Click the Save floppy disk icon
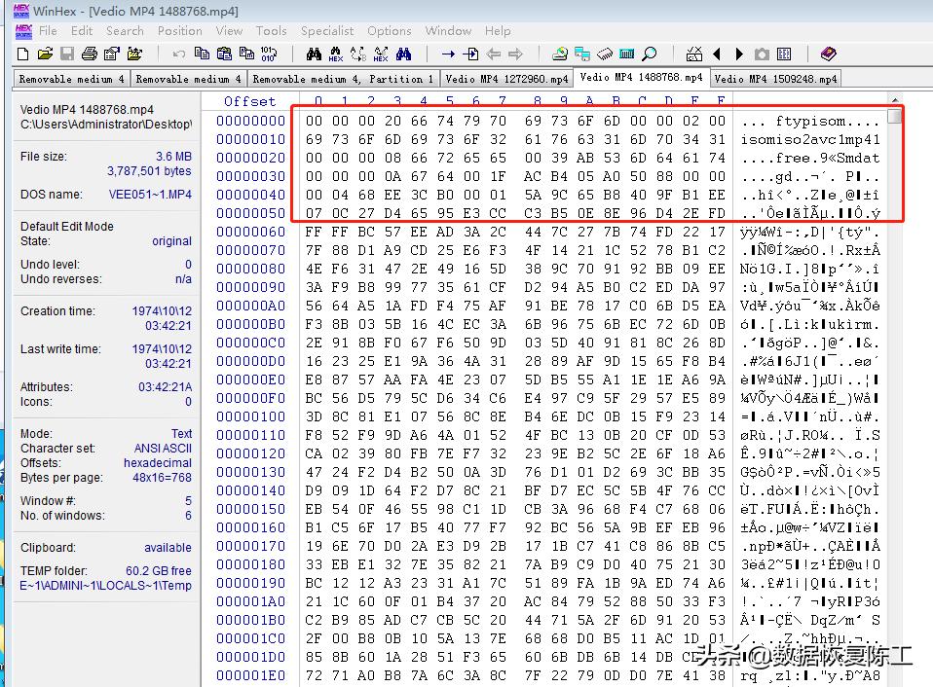Viewport: 933px width, 687px height. click(67, 54)
